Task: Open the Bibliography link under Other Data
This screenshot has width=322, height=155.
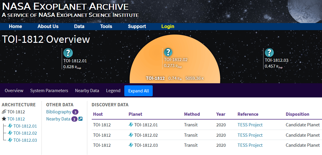Action: point(59,112)
